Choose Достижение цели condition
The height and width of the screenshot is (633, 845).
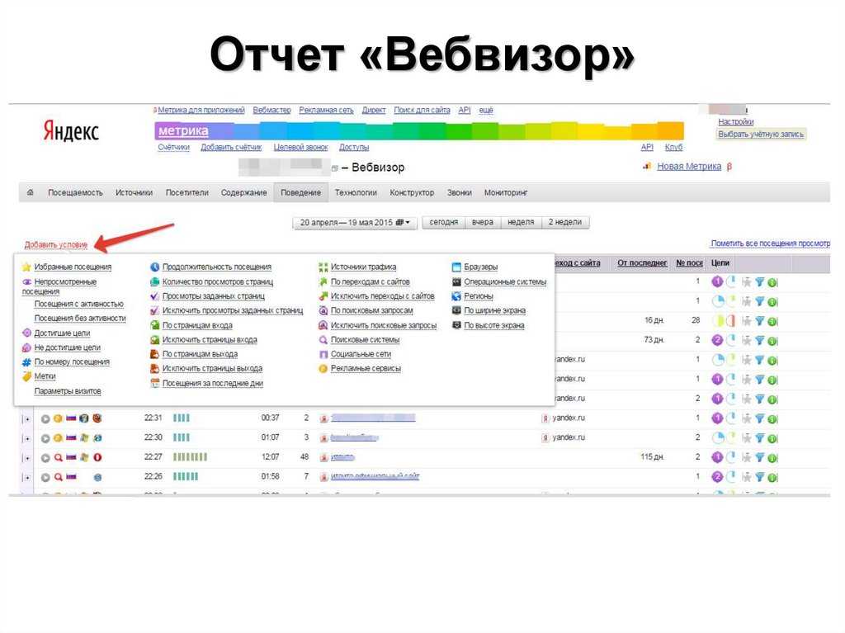pyautogui.click(x=62, y=333)
